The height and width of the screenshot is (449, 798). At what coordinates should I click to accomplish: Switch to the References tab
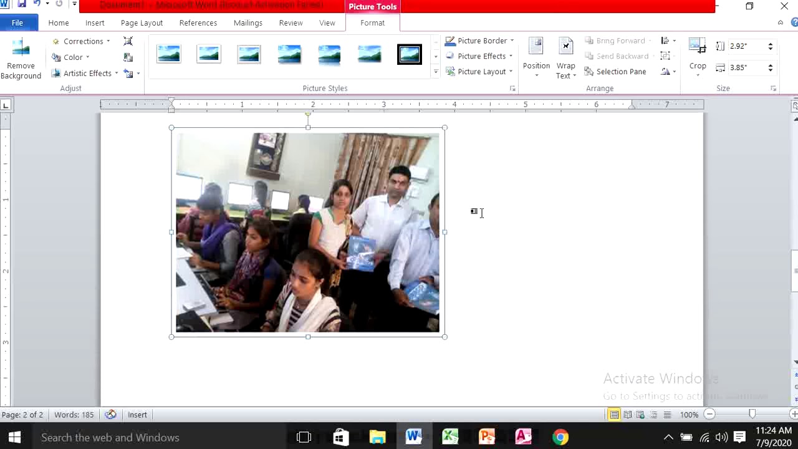[x=198, y=23]
